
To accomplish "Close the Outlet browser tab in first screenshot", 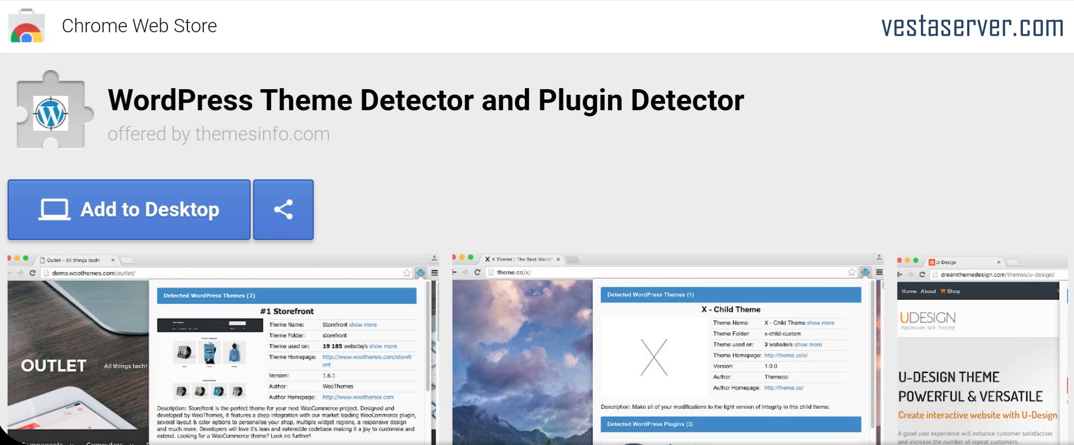I will pos(113,260).
